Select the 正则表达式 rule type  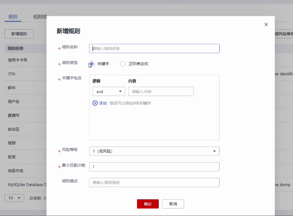point(123,64)
